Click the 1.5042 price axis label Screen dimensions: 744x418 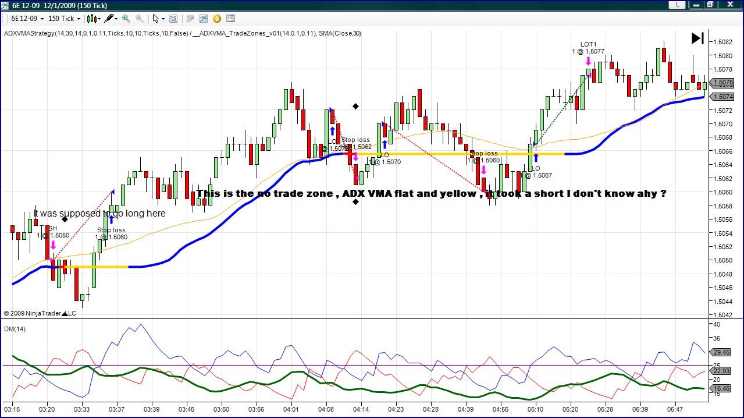[x=722, y=315]
